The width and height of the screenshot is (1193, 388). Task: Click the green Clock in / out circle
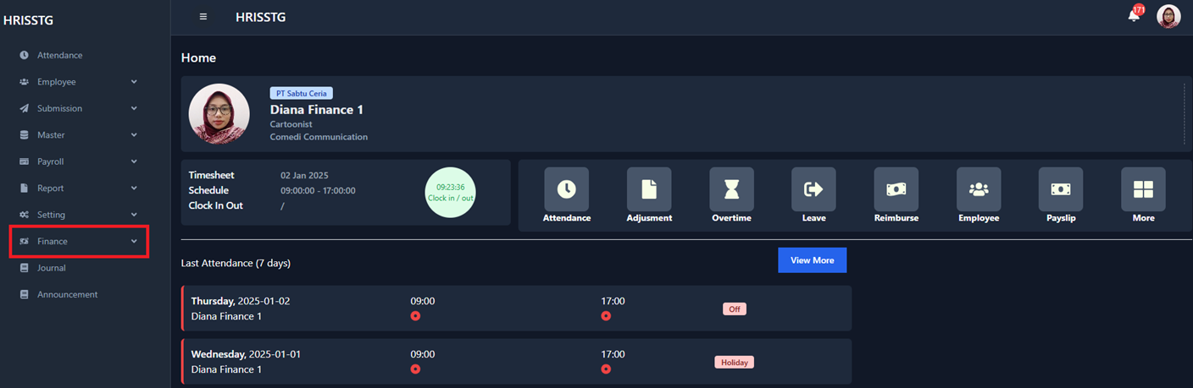click(450, 192)
